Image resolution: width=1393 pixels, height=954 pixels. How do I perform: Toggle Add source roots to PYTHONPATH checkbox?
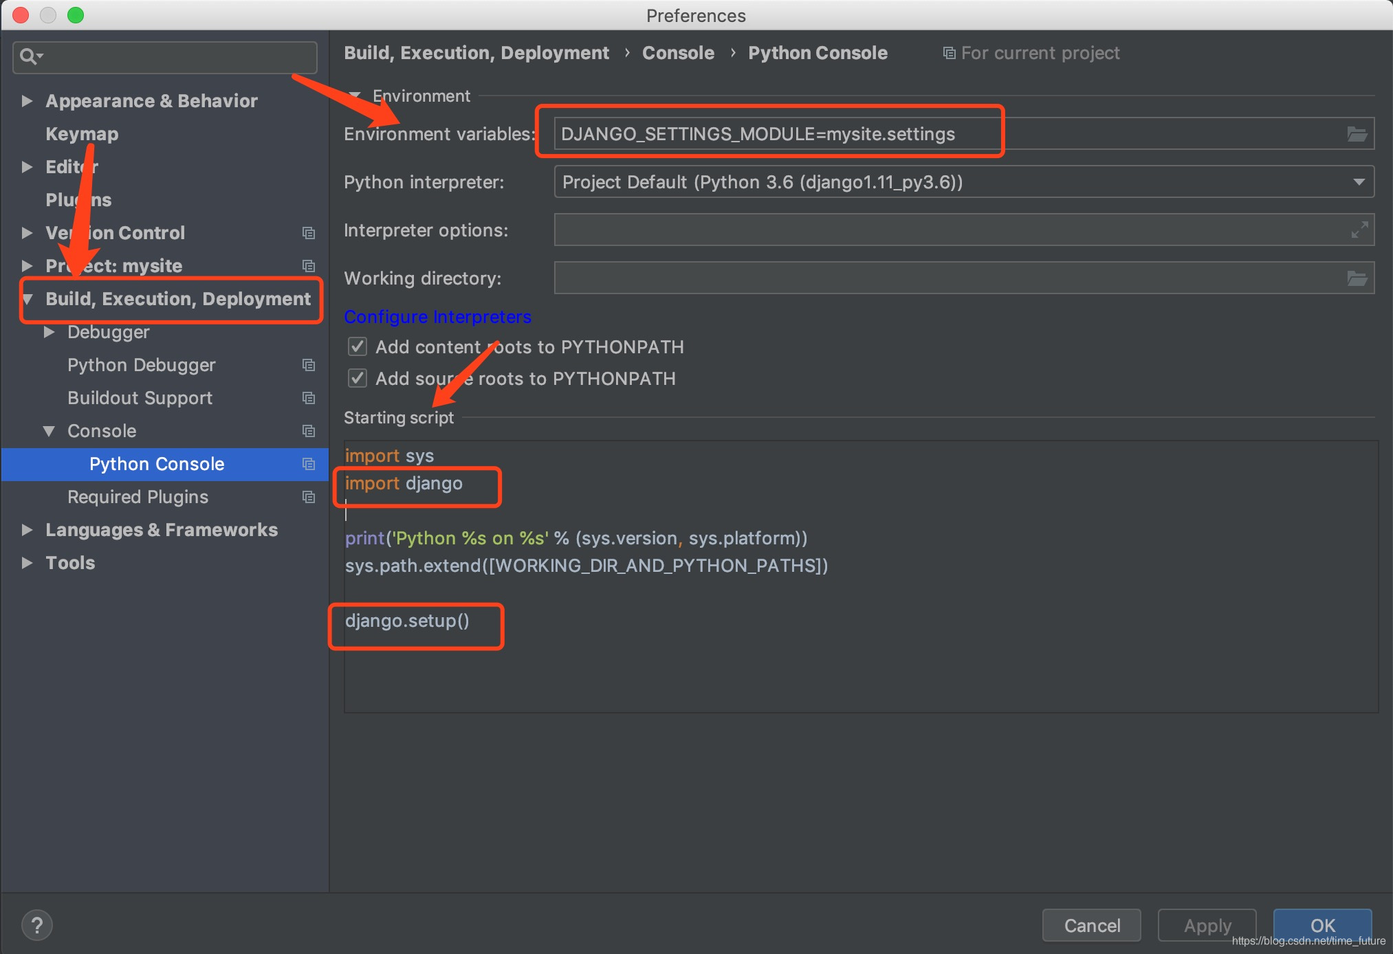[x=357, y=379]
